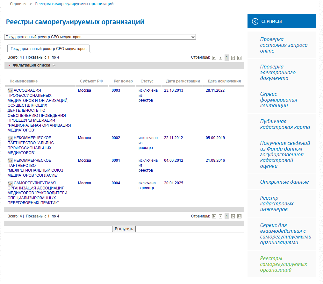Click registration date 20.01.2025
Viewport: 323px width, 284px height.
coord(174,183)
